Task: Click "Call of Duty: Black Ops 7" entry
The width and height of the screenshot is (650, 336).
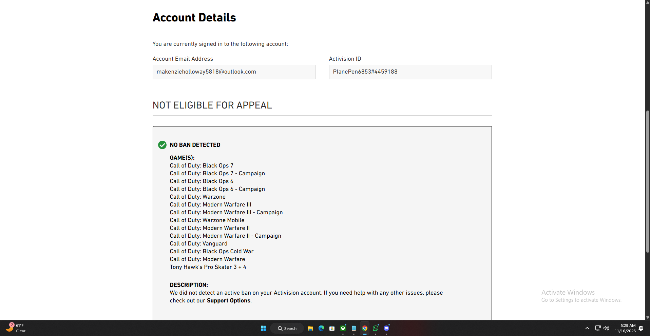Action: pos(202,165)
